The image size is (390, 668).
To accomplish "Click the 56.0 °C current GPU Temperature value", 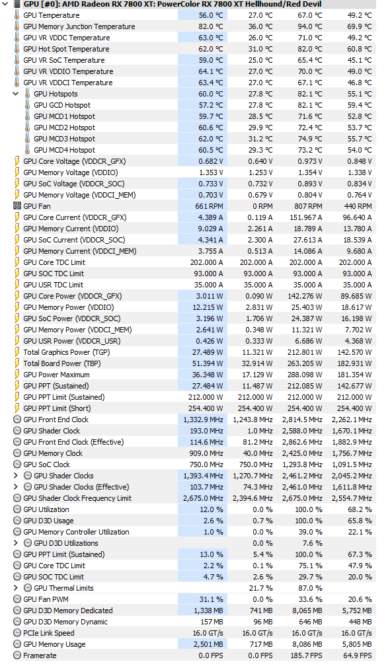I will coord(211,15).
